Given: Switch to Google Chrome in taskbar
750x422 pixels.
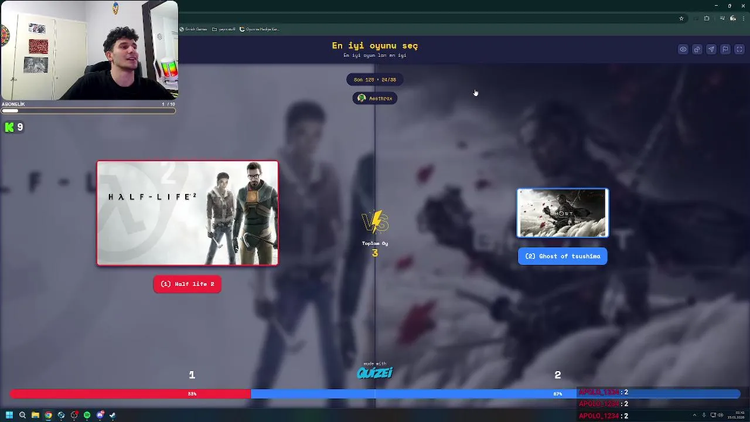Looking at the screenshot, I should 48,415.
